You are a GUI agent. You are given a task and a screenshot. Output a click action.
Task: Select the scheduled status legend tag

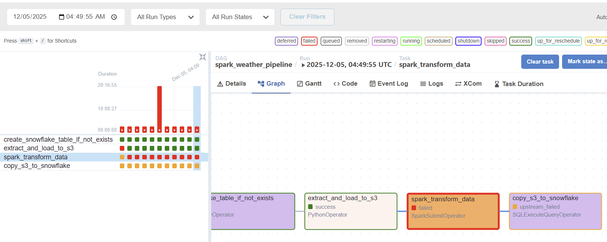[438, 41]
